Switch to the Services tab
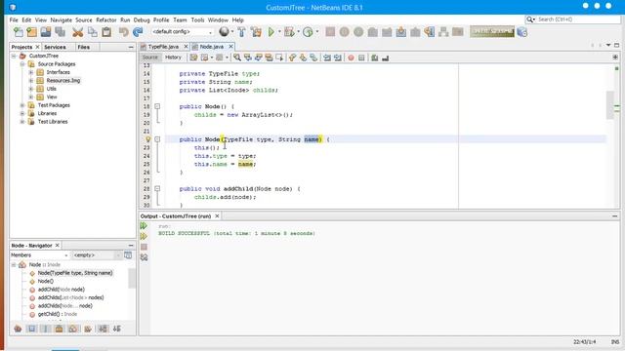This screenshot has height=351, width=625. (x=55, y=47)
